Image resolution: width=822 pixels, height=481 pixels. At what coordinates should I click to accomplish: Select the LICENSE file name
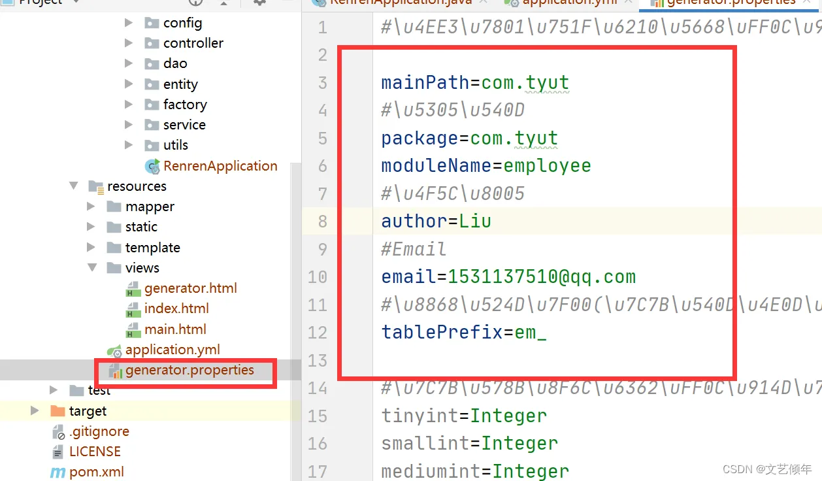(x=95, y=452)
